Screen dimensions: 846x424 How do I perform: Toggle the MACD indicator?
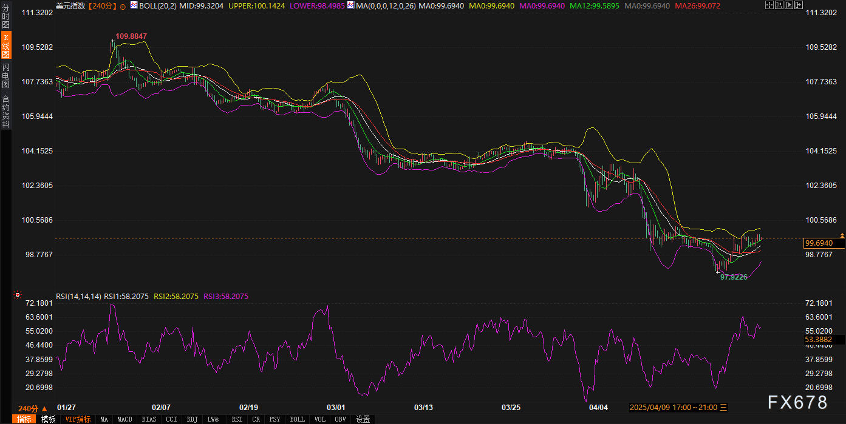coord(125,419)
